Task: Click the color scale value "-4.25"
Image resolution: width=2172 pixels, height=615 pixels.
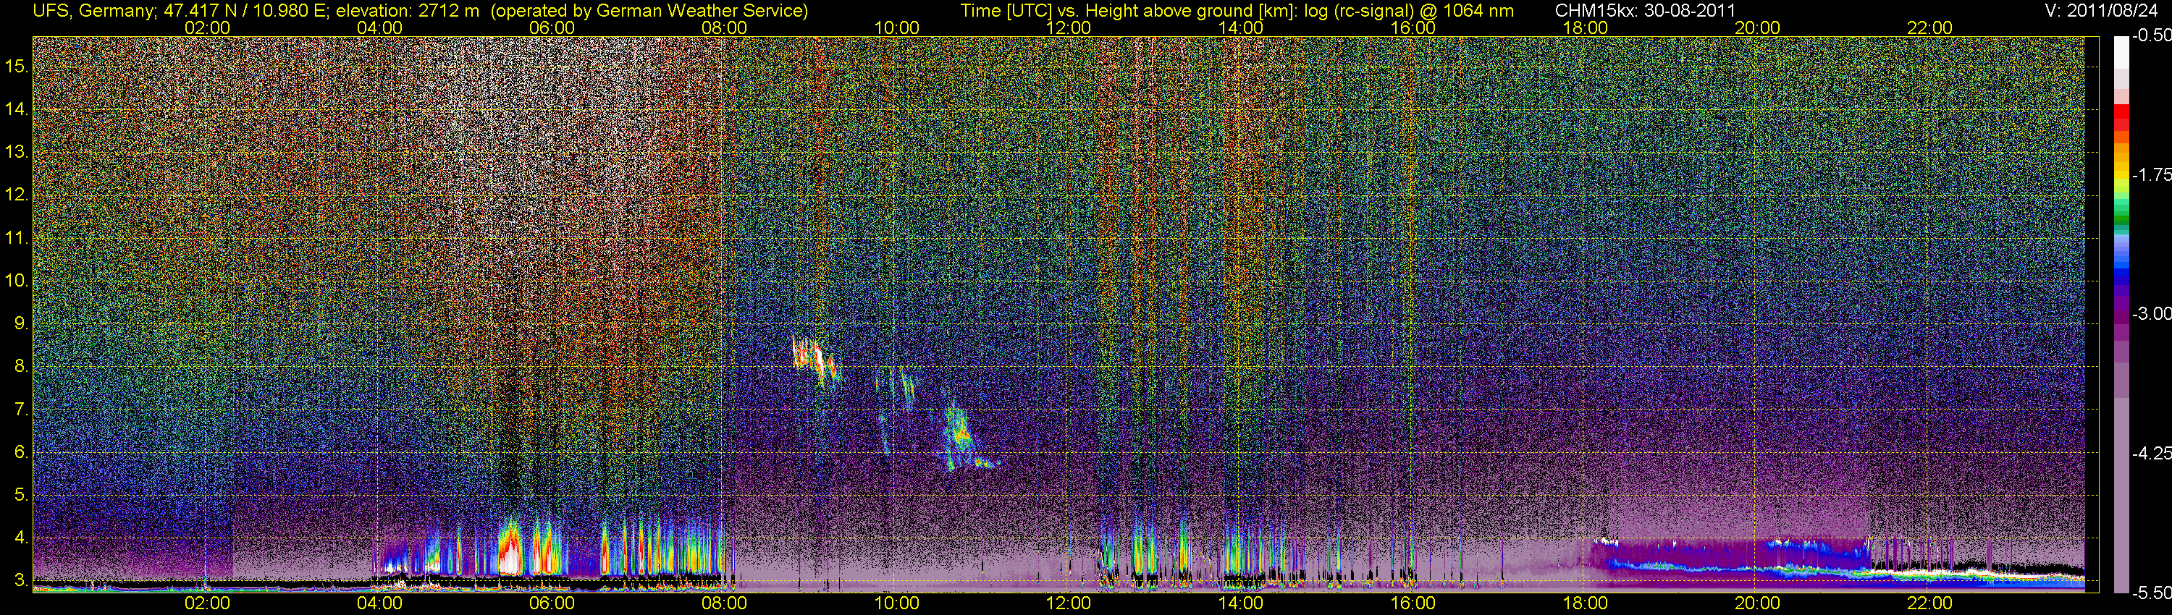Action: pyautogui.click(x=2151, y=454)
